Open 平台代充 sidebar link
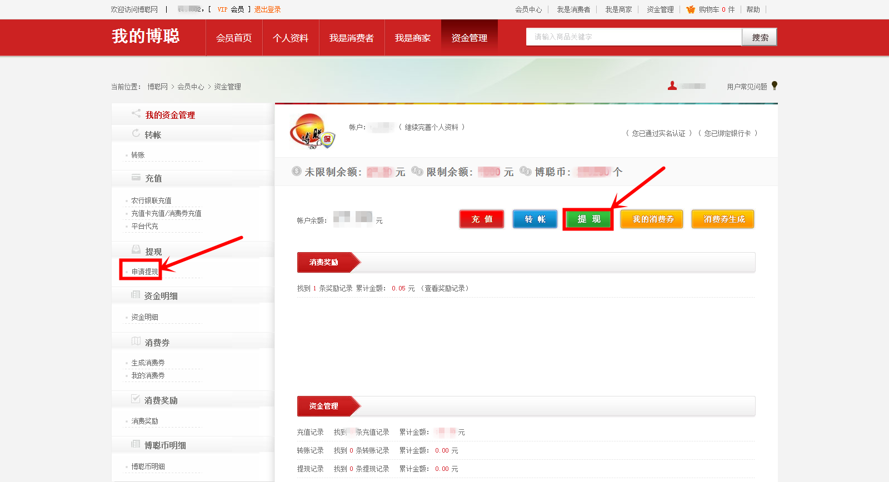 144,226
